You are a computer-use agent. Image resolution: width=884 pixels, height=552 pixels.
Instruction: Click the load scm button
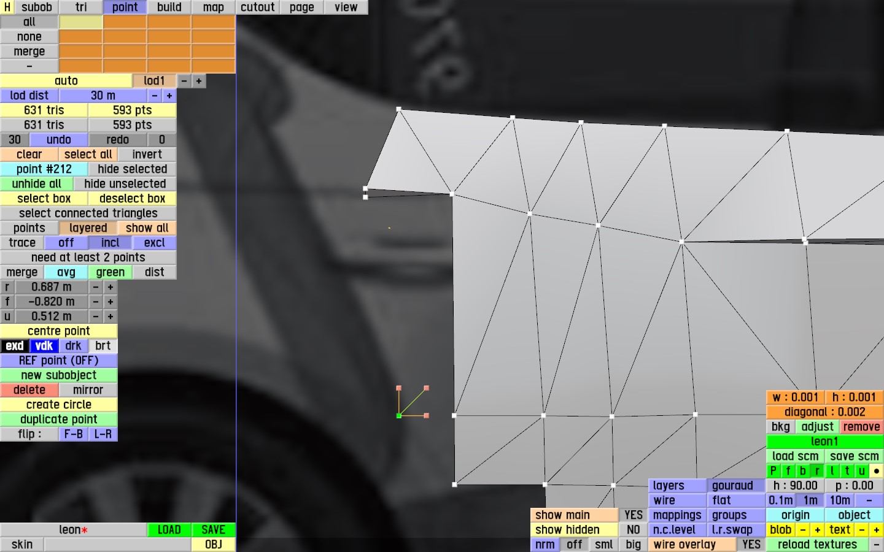(796, 456)
